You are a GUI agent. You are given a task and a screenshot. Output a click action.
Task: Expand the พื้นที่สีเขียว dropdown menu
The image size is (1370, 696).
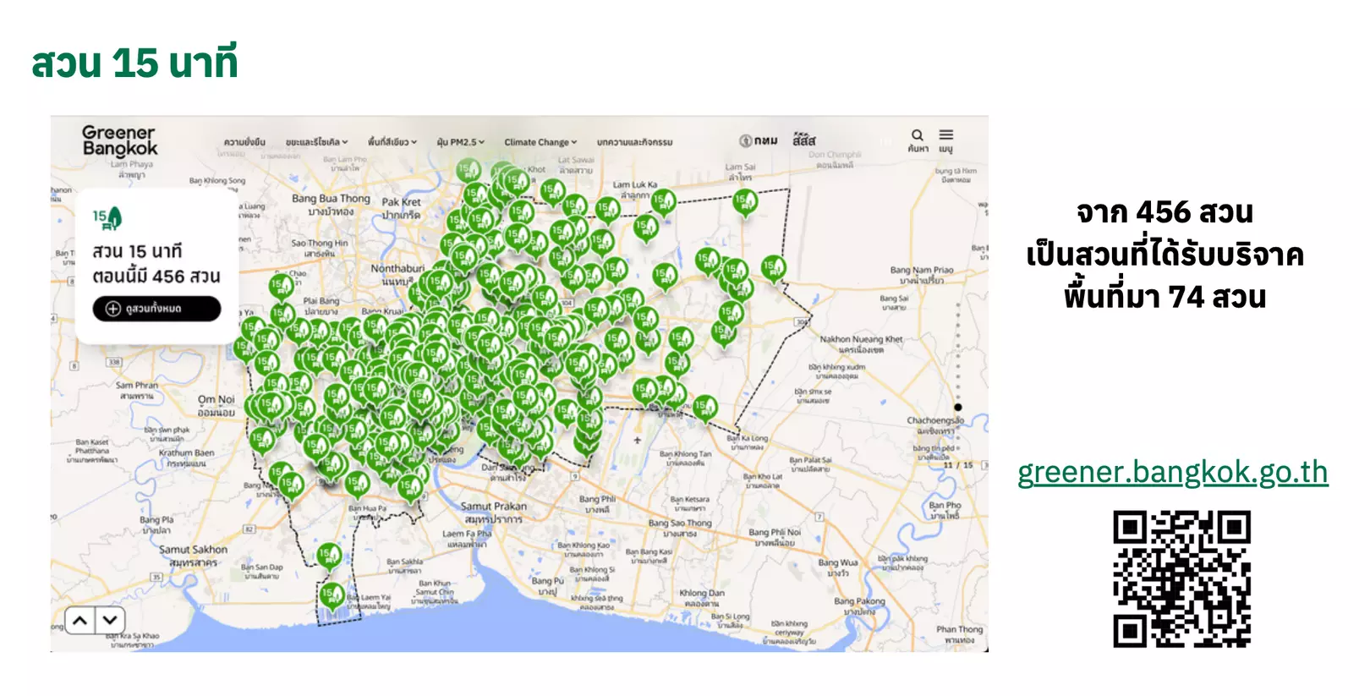click(392, 142)
